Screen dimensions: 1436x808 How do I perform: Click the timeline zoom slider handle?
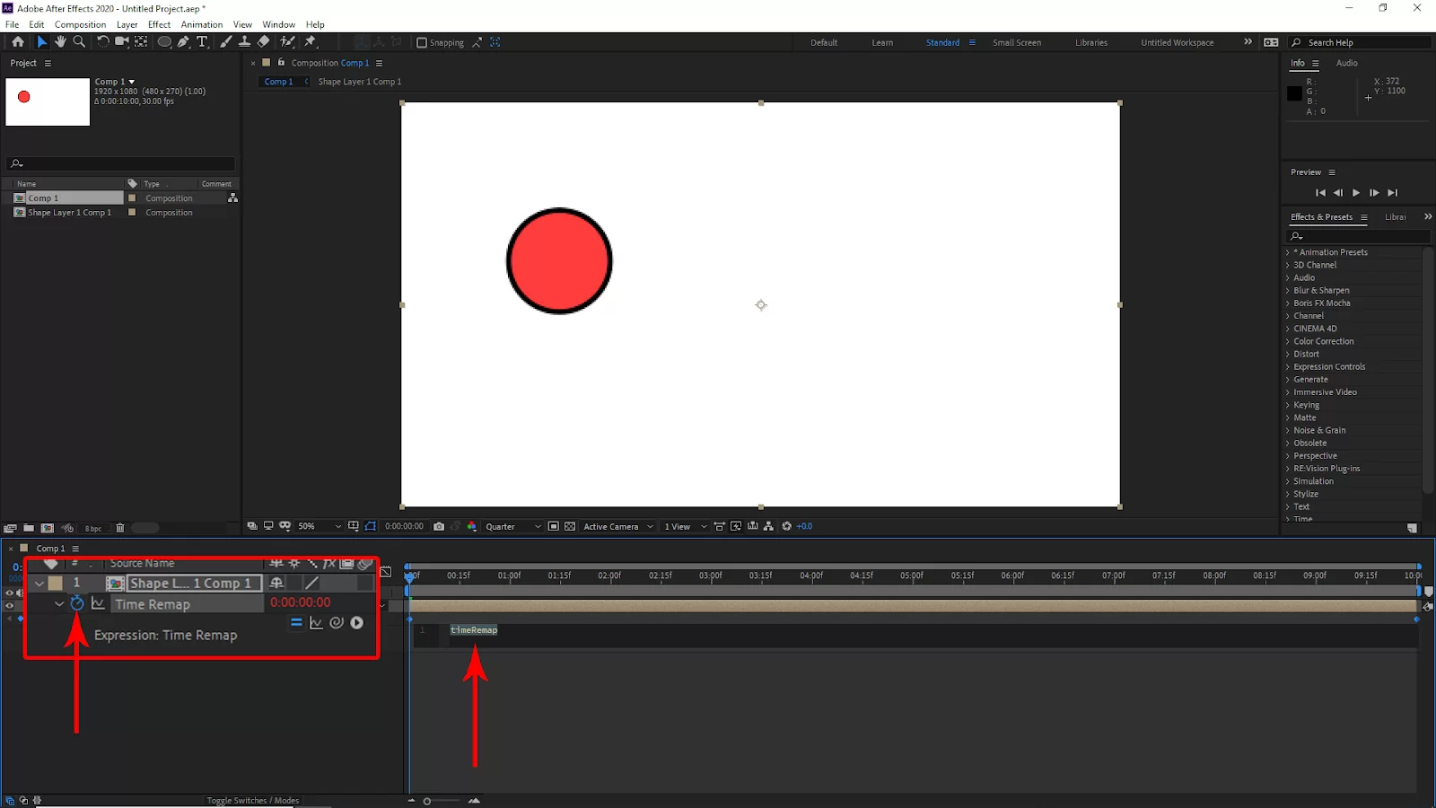pyautogui.click(x=427, y=801)
